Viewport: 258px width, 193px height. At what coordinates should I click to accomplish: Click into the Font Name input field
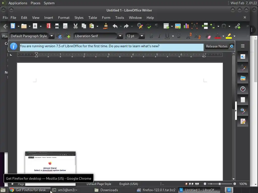tap(95, 36)
